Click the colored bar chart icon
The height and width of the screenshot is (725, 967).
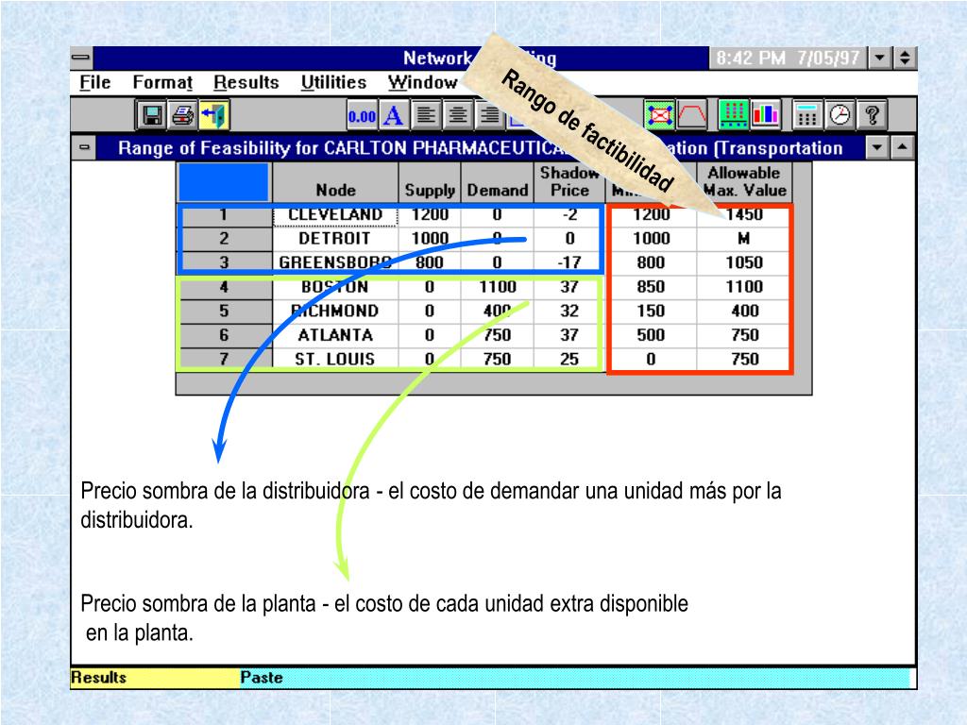(765, 115)
